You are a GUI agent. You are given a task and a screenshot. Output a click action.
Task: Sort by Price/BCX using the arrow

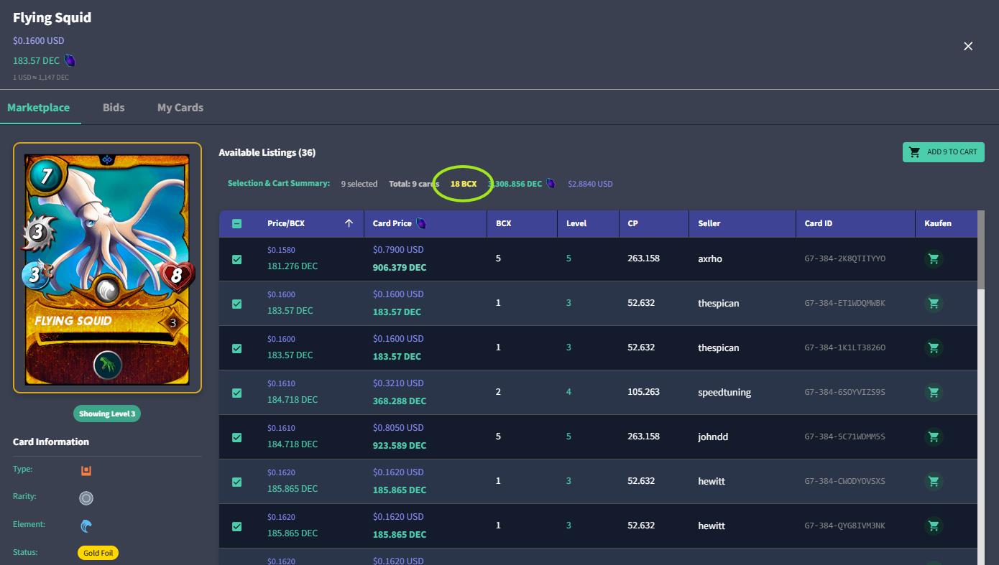click(349, 223)
